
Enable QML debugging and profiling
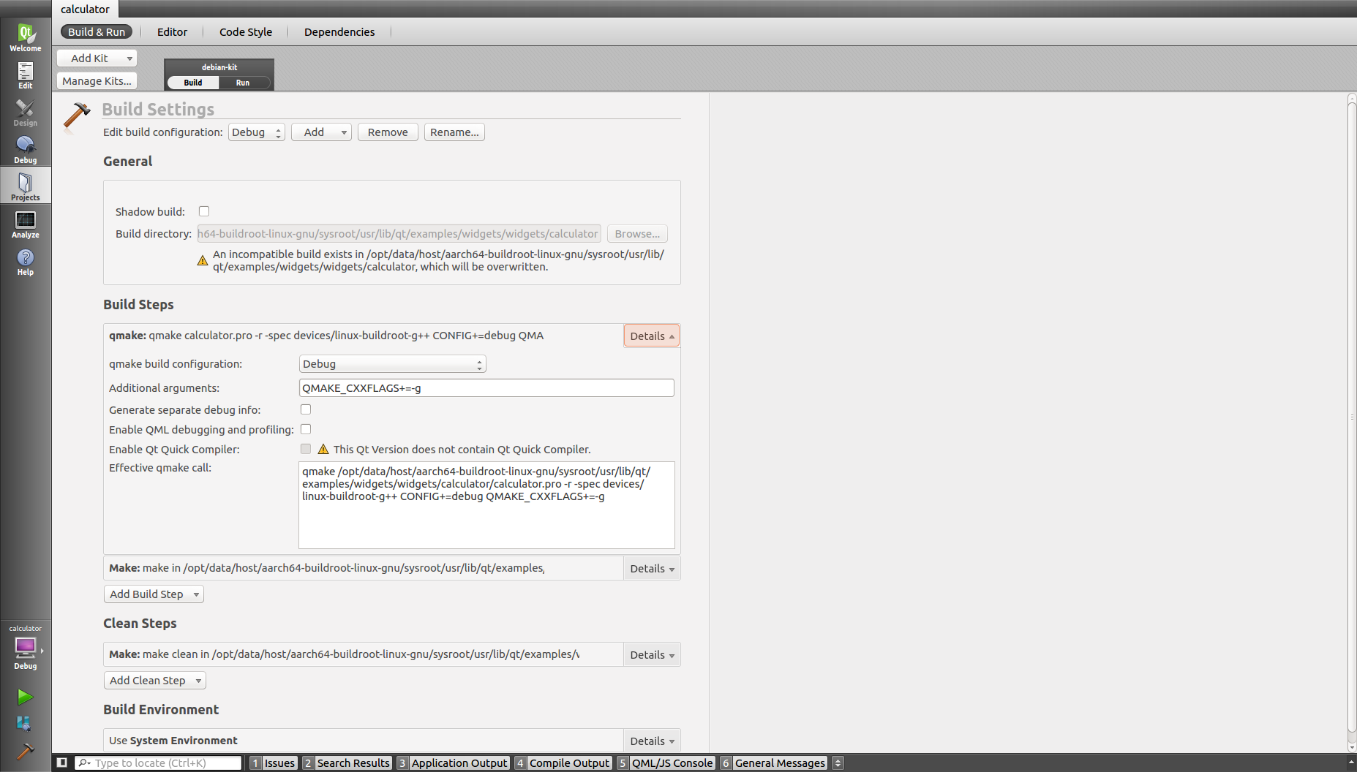tap(306, 429)
